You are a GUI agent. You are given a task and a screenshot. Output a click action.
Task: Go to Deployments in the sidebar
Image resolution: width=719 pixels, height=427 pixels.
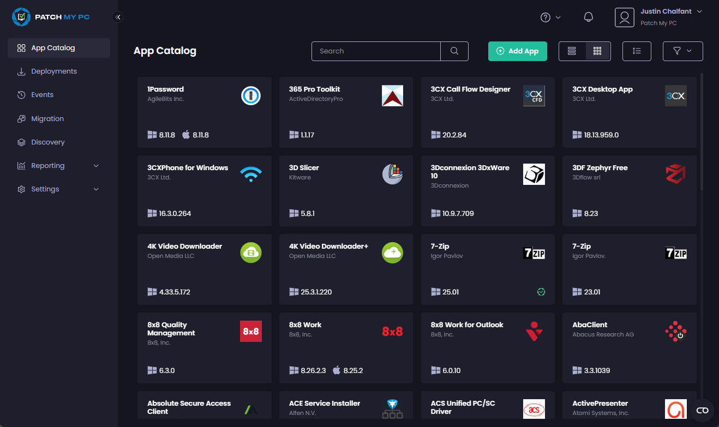coord(53,71)
